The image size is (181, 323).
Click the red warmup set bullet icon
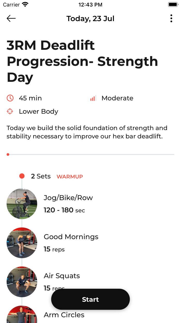click(x=22, y=176)
